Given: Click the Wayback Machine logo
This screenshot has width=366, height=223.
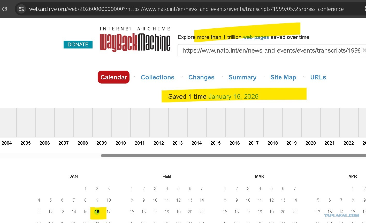Looking at the screenshot, I should point(135,39).
